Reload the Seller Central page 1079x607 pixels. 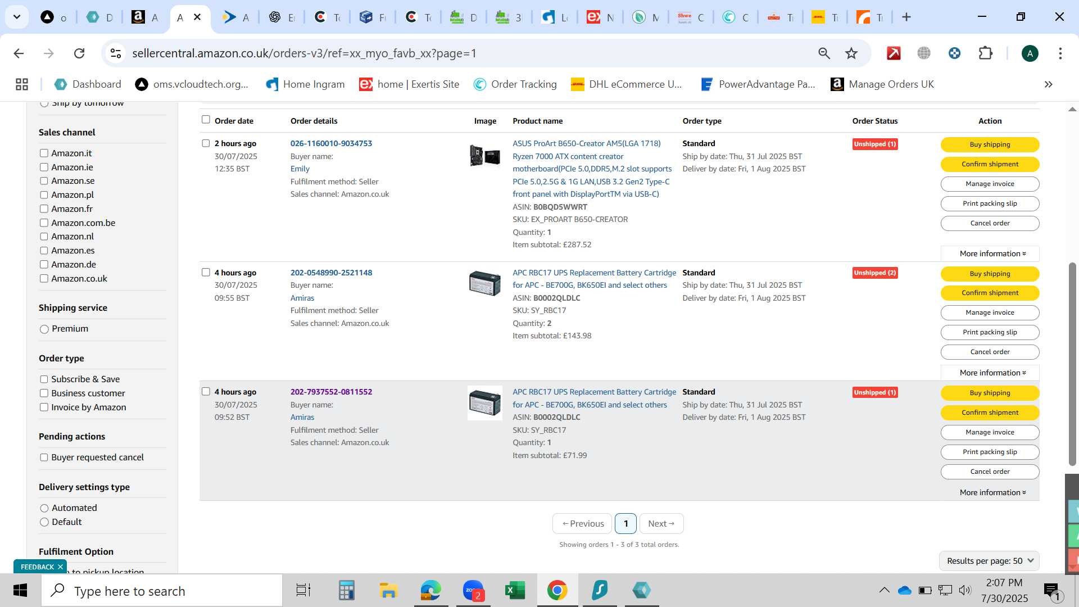click(x=79, y=53)
